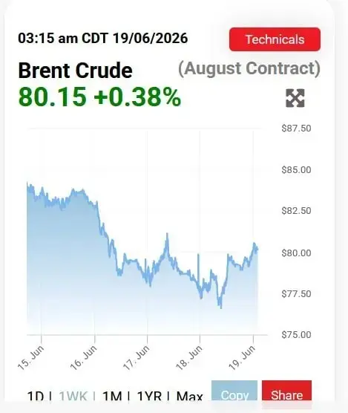This screenshot has height=413, width=348.
Task: Select the 1WK time range
Action: click(73, 396)
